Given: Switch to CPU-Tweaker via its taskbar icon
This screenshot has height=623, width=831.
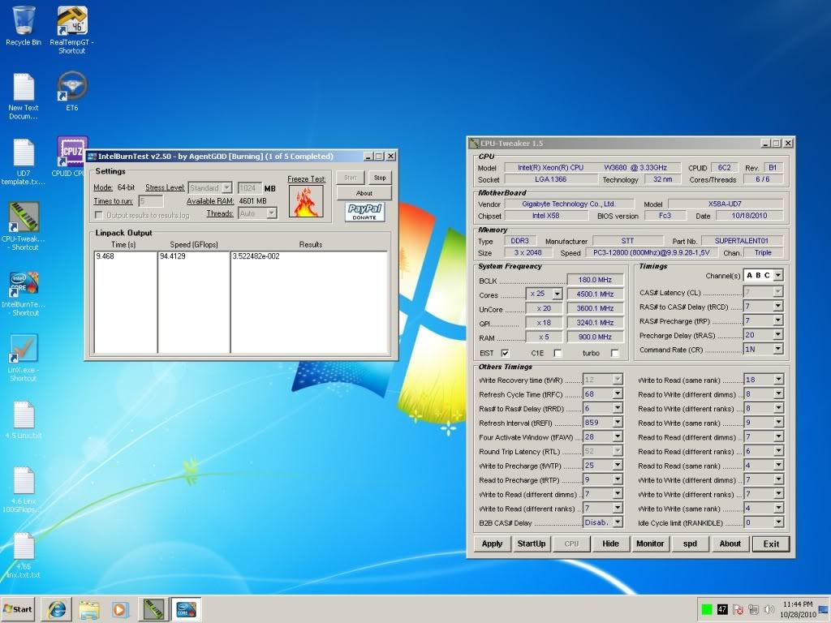Looking at the screenshot, I should click(153, 609).
